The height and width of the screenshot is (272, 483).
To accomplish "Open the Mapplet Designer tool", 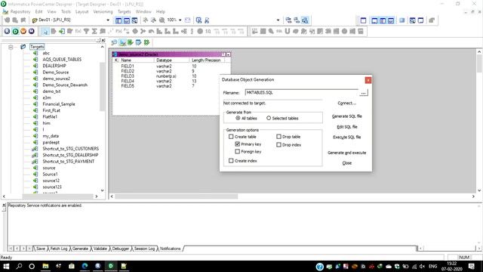I will point(138,42).
